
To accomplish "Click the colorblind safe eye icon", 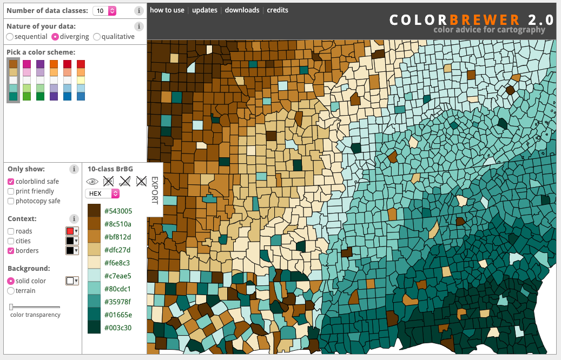I will [x=93, y=182].
